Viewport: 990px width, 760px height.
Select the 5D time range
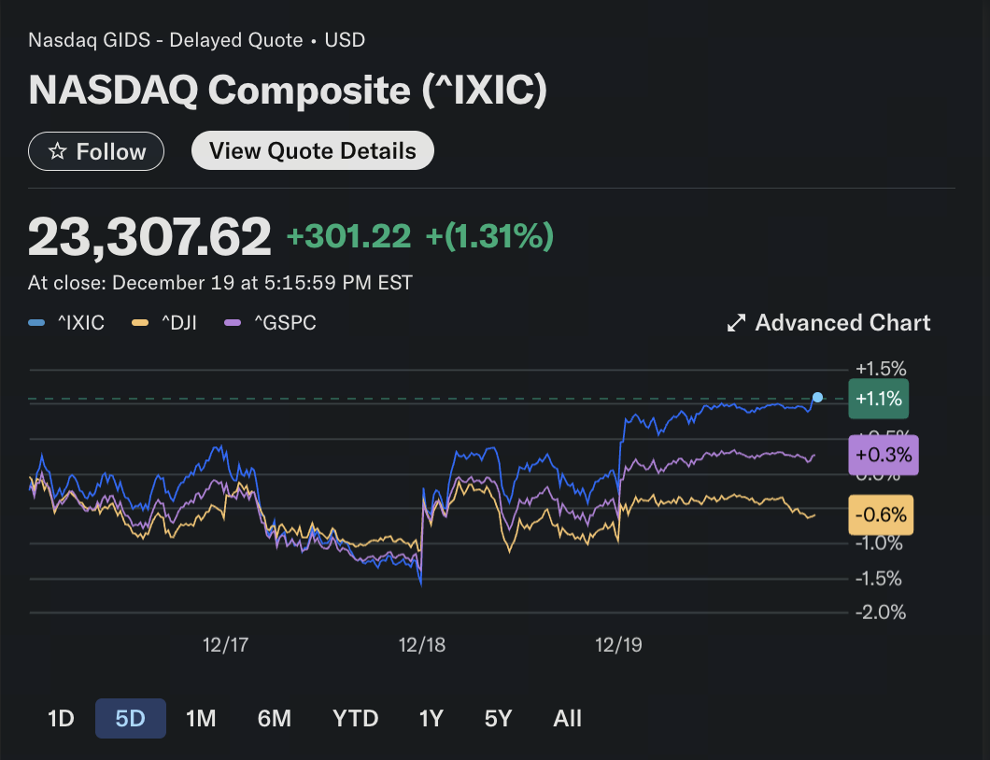pyautogui.click(x=131, y=718)
